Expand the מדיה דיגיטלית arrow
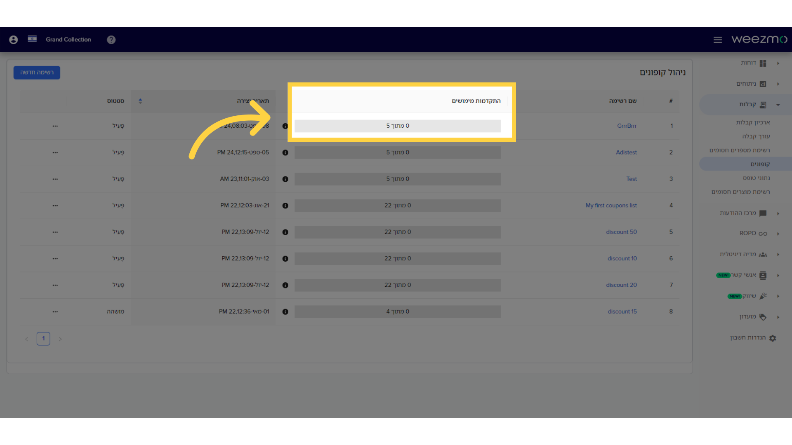This screenshot has width=792, height=445. point(778,255)
